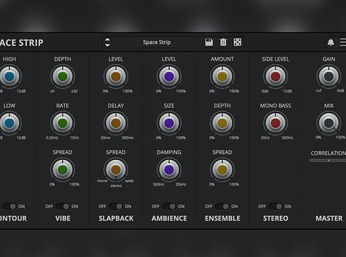Click the Slapback 300ms range label
Screen dimensions: 346x257
pos(128,138)
